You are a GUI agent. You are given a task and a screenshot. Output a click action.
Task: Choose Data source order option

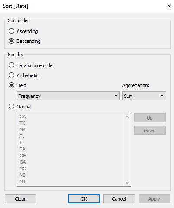(x=31, y=65)
